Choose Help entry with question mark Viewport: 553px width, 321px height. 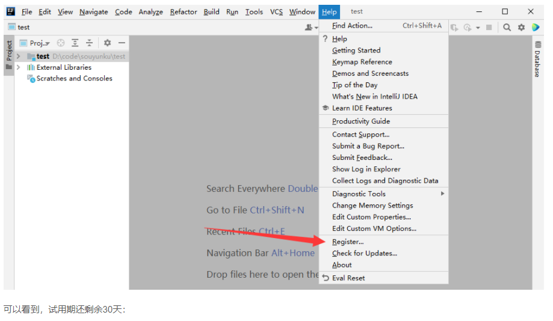tap(384, 38)
